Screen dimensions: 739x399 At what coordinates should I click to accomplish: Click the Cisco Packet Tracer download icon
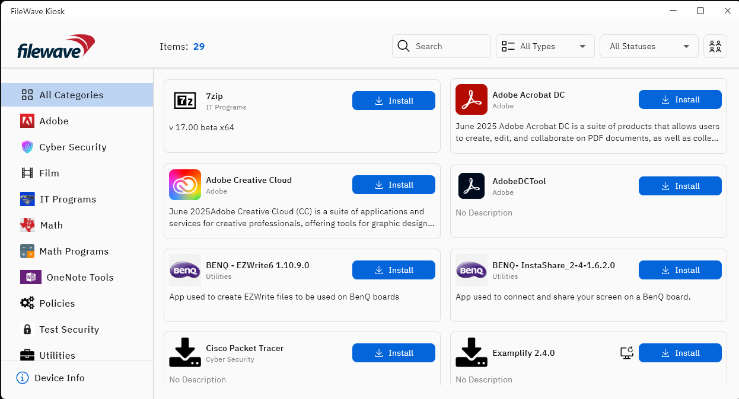click(184, 353)
